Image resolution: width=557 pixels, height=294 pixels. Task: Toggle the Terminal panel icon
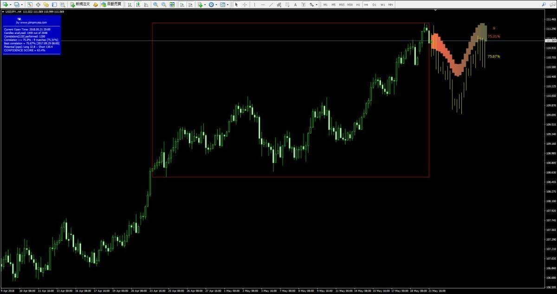click(x=54, y=5)
